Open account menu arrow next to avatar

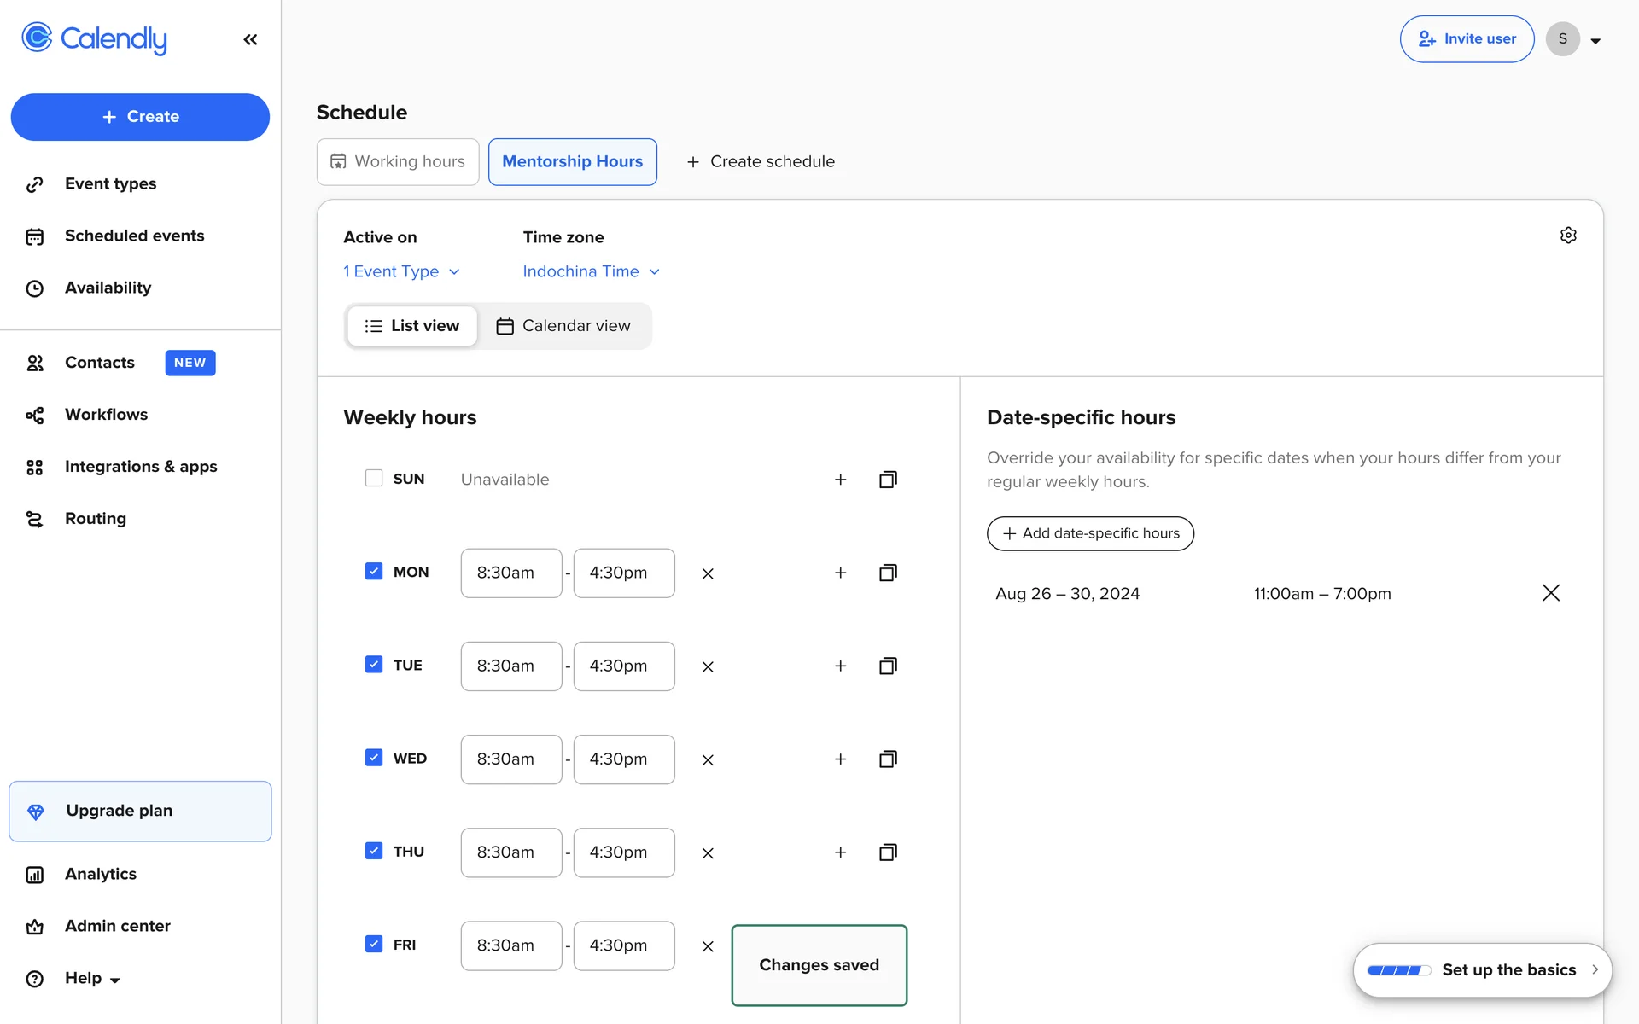click(1595, 40)
